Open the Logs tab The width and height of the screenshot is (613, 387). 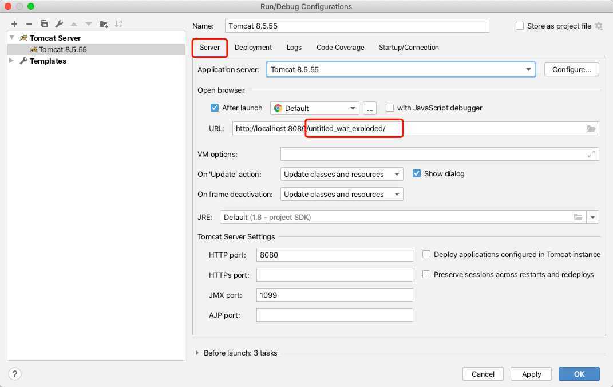click(294, 48)
